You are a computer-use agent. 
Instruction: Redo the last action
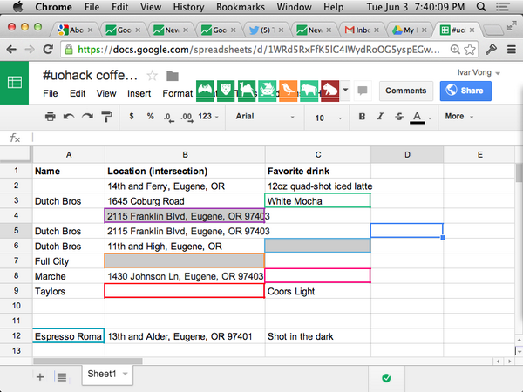88,117
